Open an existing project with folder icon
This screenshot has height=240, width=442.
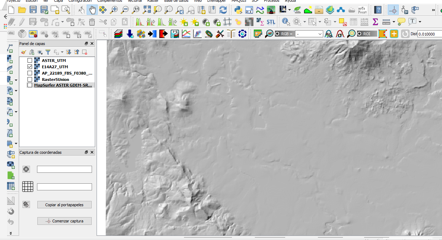point(22,10)
